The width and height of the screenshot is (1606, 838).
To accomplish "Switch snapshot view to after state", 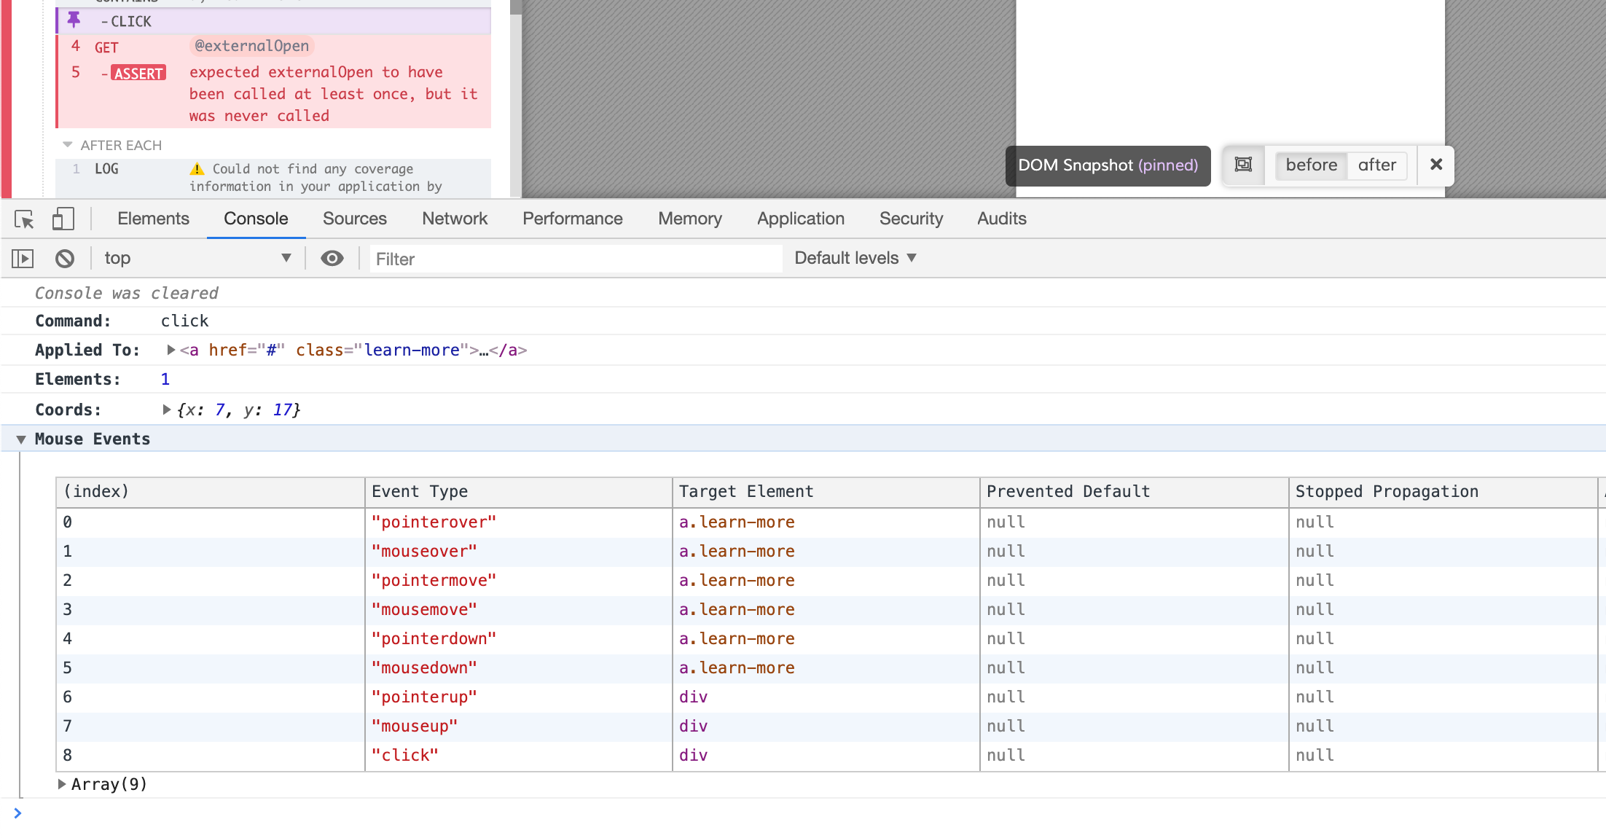I will [x=1376, y=165].
